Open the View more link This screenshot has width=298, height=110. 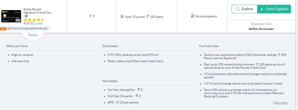[x=280, y=103]
